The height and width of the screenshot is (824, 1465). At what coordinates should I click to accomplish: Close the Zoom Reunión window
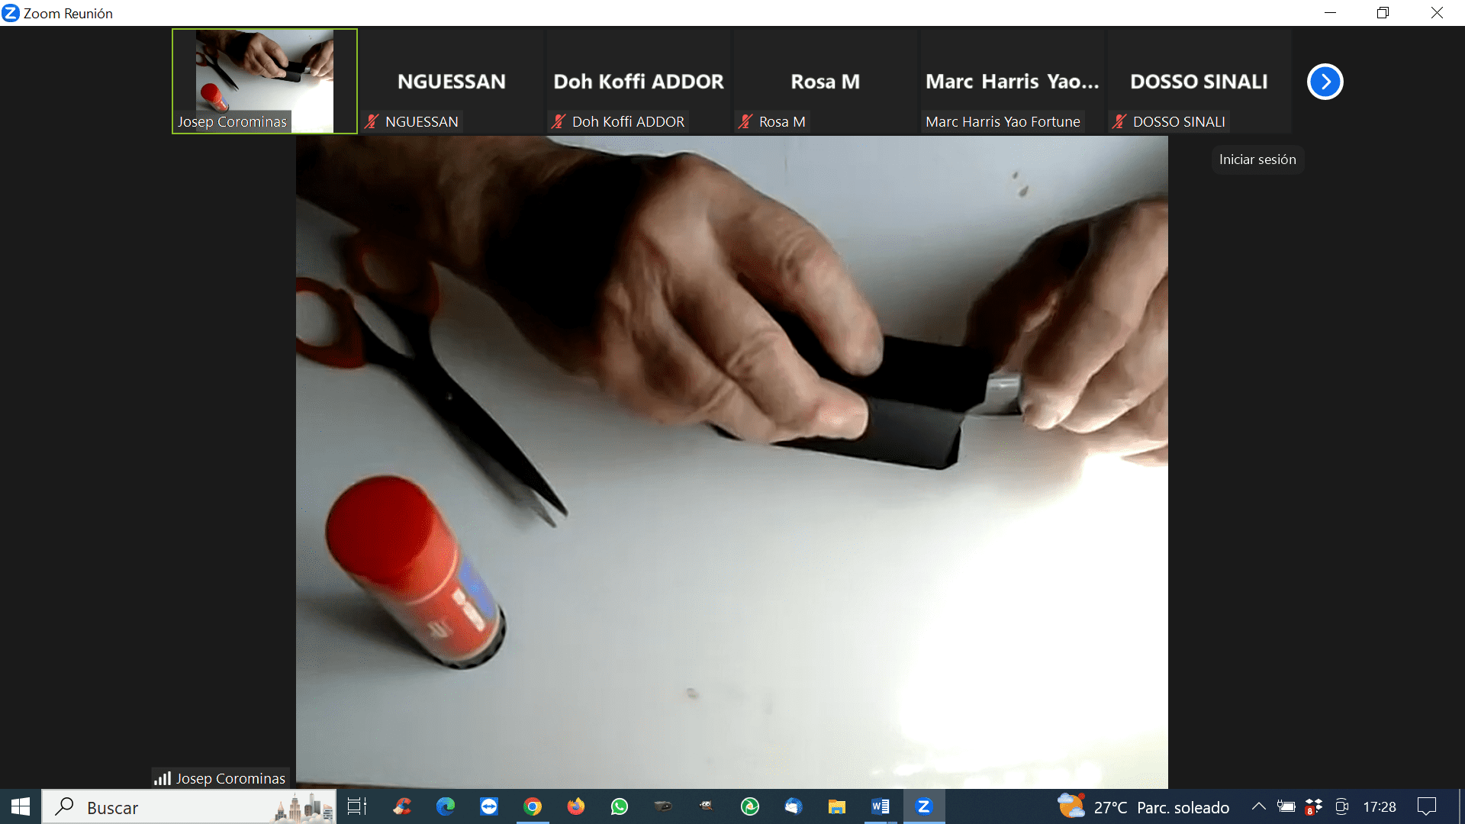click(1437, 13)
